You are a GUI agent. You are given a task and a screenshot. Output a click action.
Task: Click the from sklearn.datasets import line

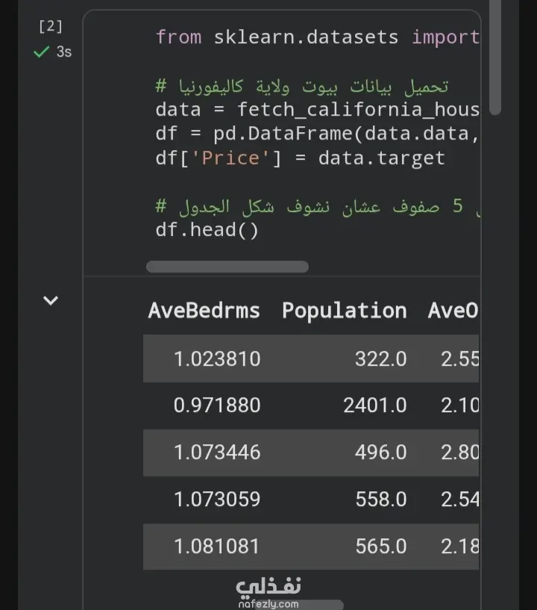pos(318,37)
